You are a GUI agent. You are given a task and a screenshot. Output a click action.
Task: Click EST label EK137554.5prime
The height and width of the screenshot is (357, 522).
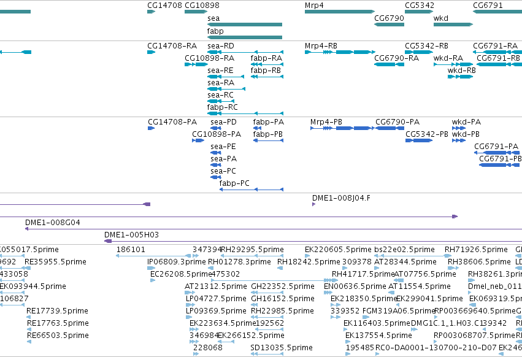tap(378, 336)
